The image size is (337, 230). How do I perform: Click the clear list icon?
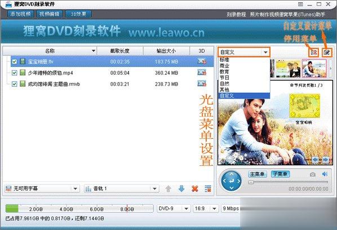[208, 189]
